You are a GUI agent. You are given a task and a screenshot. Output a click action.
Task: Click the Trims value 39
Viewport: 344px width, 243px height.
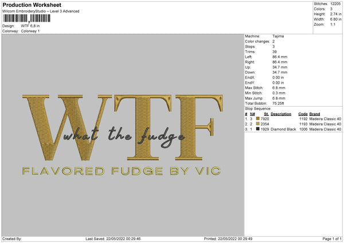[x=275, y=52]
